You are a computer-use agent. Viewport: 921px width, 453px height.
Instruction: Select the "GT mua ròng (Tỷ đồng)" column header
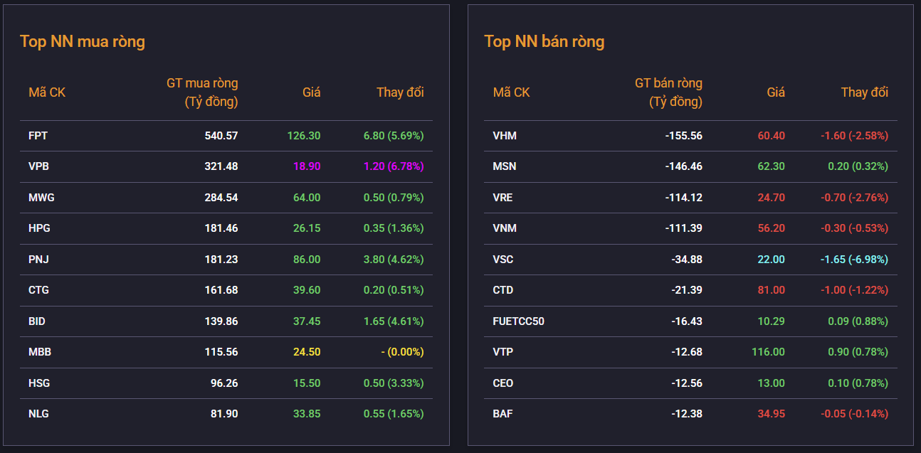(x=202, y=92)
